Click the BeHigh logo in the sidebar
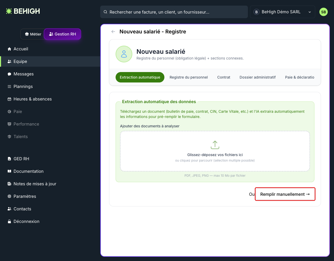Screen dimensions: 334x261 [x=23, y=11]
